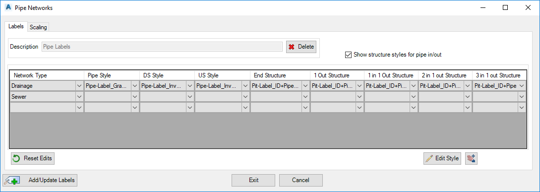Open Sewer row US Style dropdown
540x192 pixels.
click(x=245, y=97)
